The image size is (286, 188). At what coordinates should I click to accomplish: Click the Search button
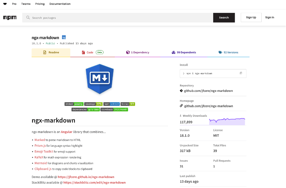click(224, 18)
